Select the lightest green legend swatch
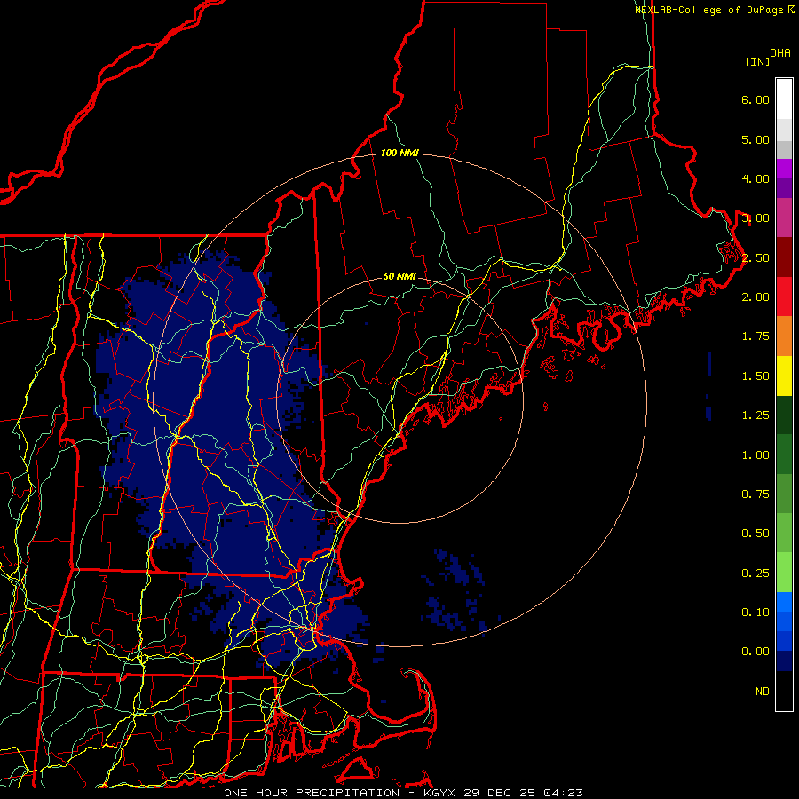The height and width of the screenshot is (799, 799). (784, 573)
